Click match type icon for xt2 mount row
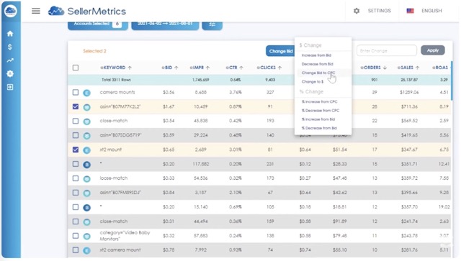 coord(86,150)
